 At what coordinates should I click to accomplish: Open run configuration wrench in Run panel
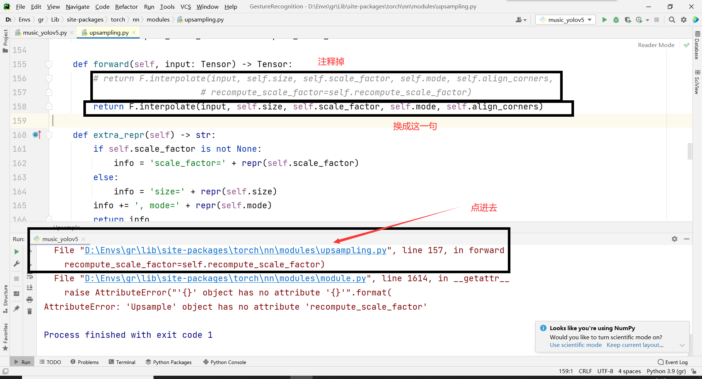point(16,264)
